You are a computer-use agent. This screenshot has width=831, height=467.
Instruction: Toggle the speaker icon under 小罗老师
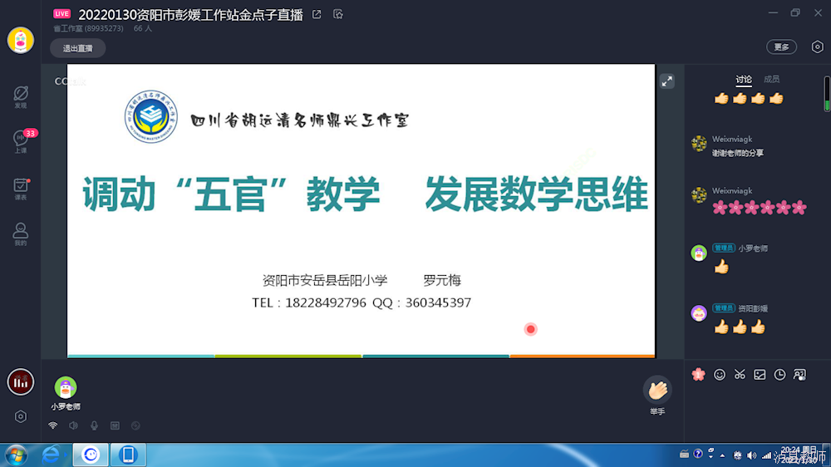74,425
